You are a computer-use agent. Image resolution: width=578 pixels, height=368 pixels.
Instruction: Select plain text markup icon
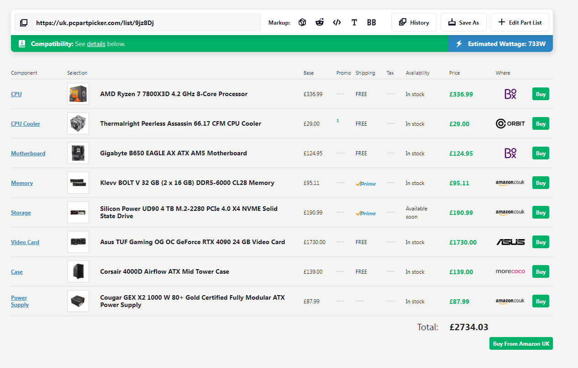(354, 22)
